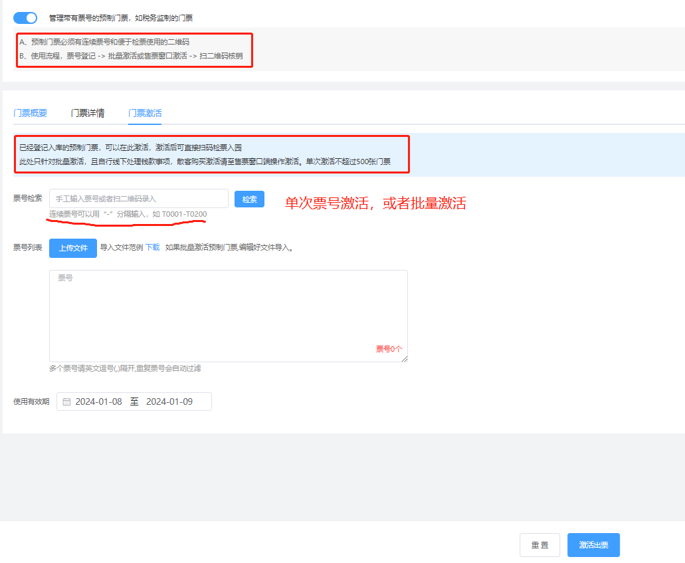Open end date picker showing 2024-01-09

169,402
